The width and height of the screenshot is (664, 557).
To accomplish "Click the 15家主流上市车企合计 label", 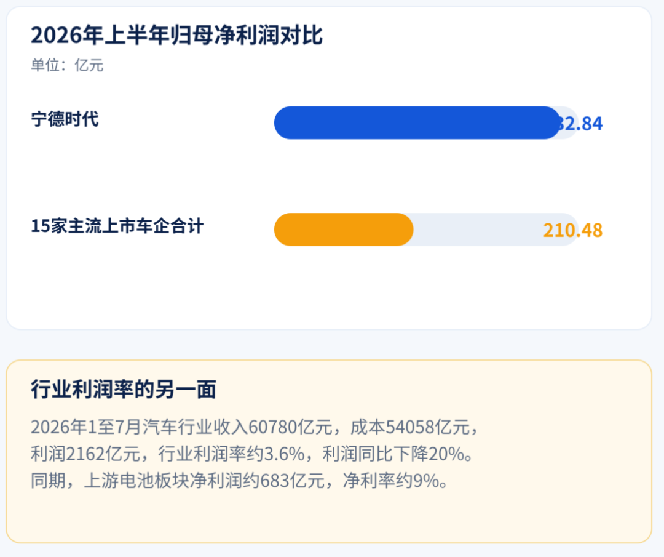I will coord(117,226).
